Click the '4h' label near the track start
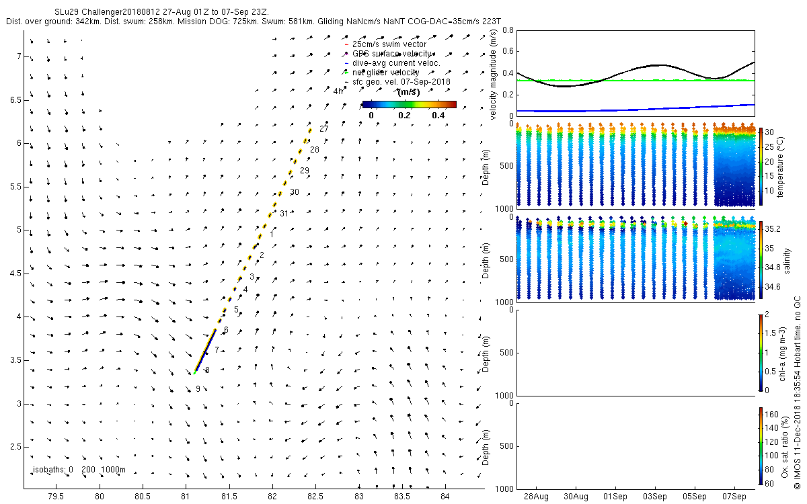 click(x=338, y=91)
